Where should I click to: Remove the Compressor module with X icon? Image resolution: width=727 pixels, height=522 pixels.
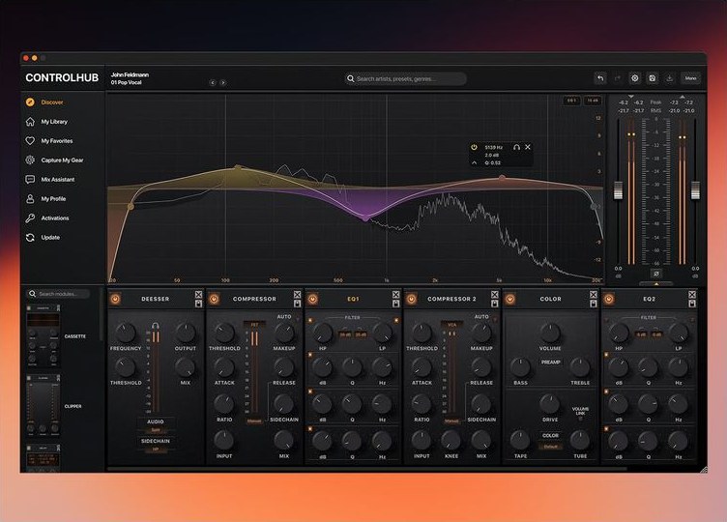[x=297, y=295]
